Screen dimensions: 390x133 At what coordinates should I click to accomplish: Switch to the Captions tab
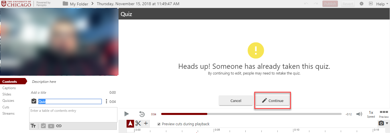click(x=9, y=88)
